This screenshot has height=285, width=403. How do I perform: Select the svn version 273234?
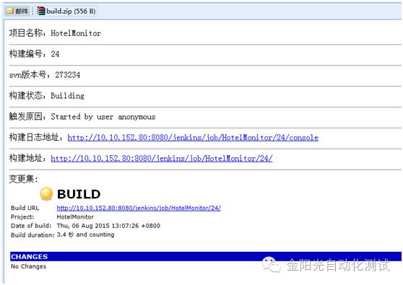[68, 75]
